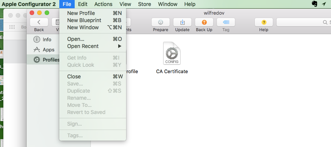Viewport: 331px width, 147px height.
Task: Click the yellow minimize window button
Action: (x=39, y=13)
